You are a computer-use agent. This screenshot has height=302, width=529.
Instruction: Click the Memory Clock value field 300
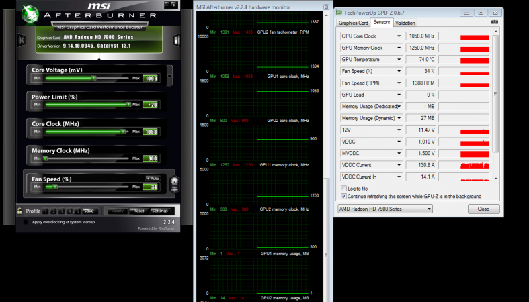151,158
